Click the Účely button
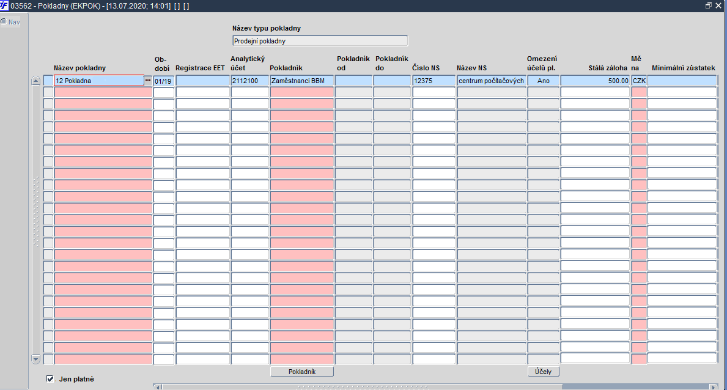This screenshot has height=390, width=727. pos(544,372)
